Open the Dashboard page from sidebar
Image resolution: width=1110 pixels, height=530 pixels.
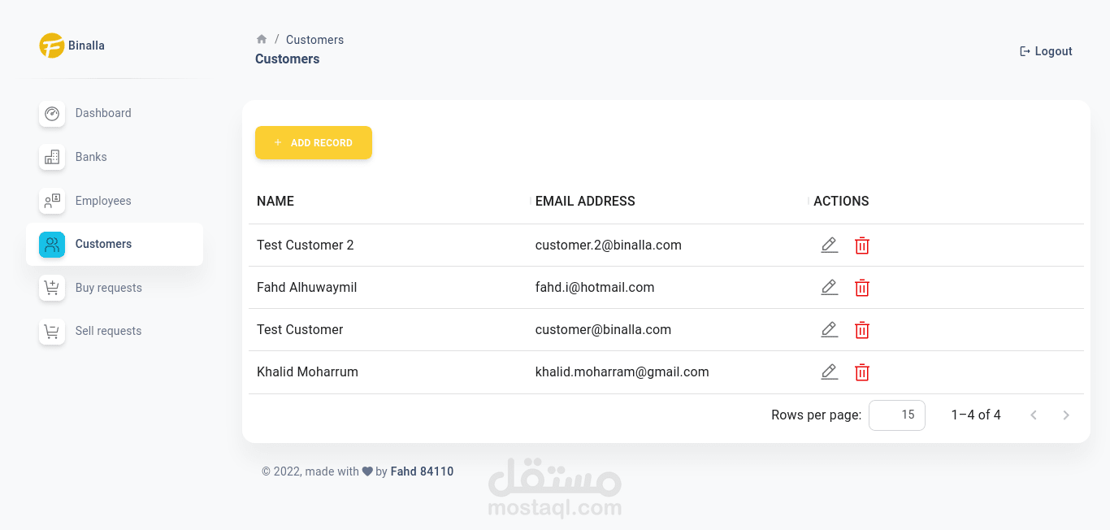[x=103, y=113]
